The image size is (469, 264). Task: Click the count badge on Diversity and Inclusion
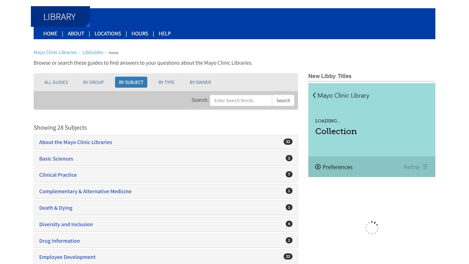coord(289,224)
